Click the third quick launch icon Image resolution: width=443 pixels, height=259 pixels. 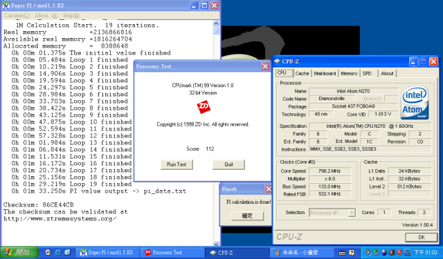68,253
